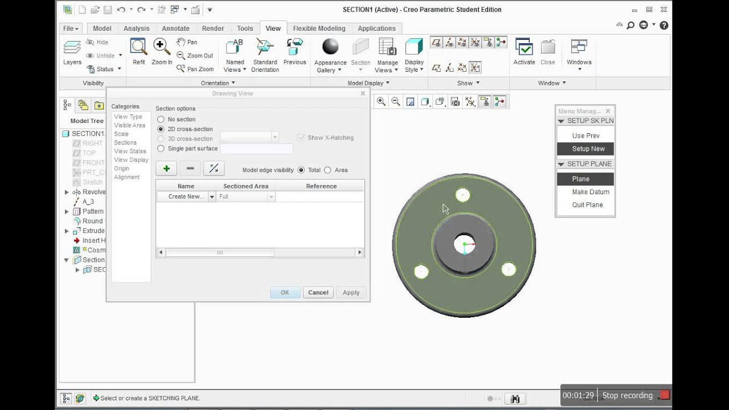Click the help question mark icon

pyautogui.click(x=664, y=25)
